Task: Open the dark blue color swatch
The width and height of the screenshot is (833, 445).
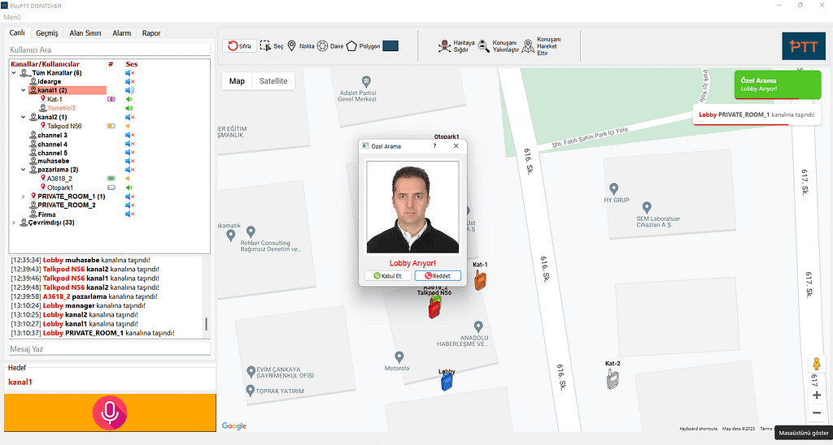Action: pyautogui.click(x=390, y=46)
